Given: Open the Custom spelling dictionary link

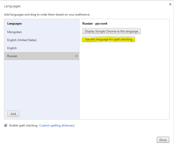Looking at the screenshot, I should click(x=57, y=125).
